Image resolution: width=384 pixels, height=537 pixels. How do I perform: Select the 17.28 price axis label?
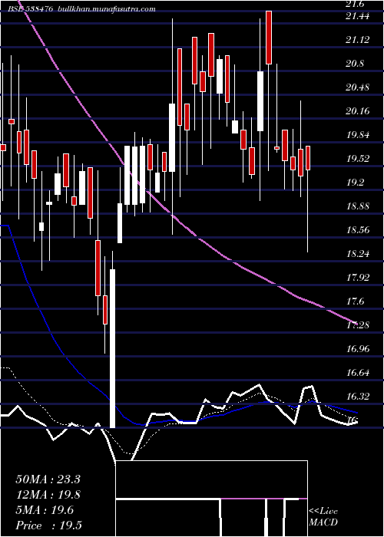(358, 325)
